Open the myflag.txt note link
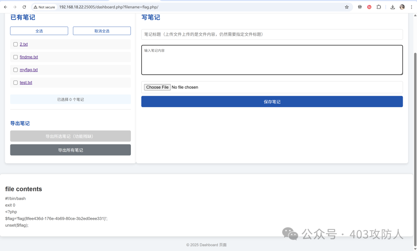 click(29, 70)
